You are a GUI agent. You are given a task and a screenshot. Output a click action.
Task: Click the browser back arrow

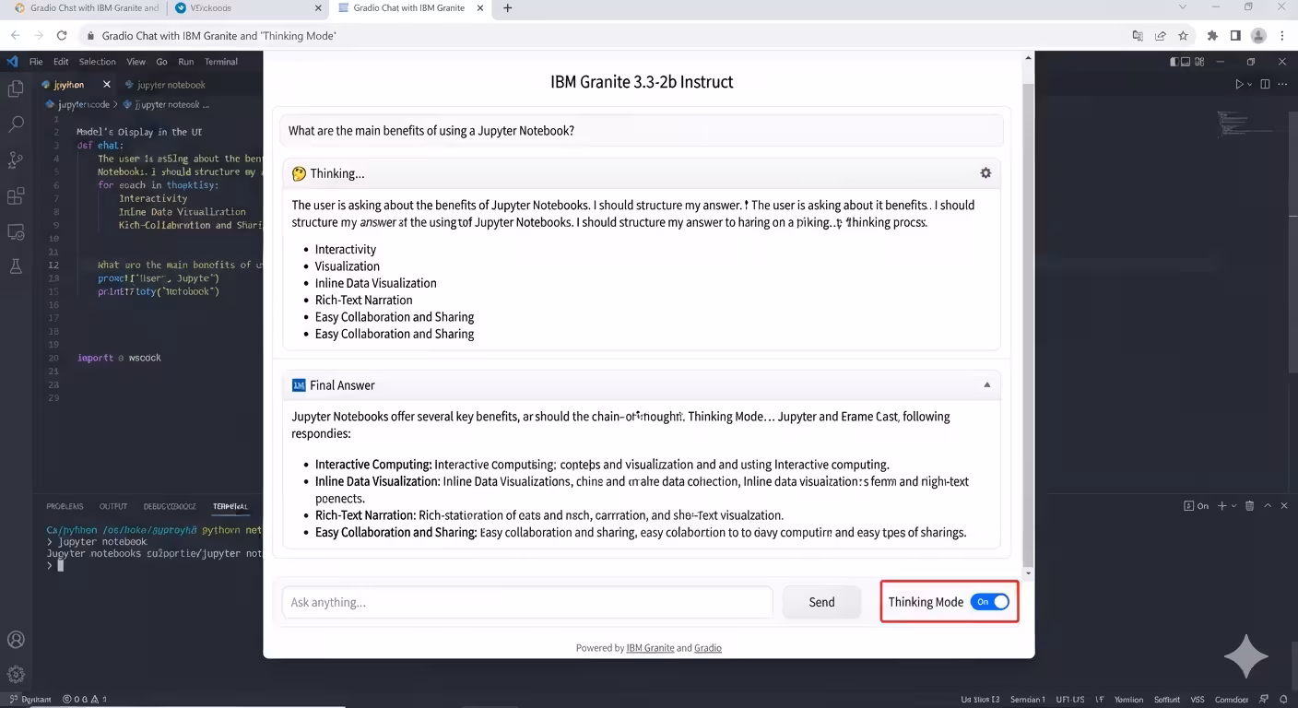click(x=15, y=36)
